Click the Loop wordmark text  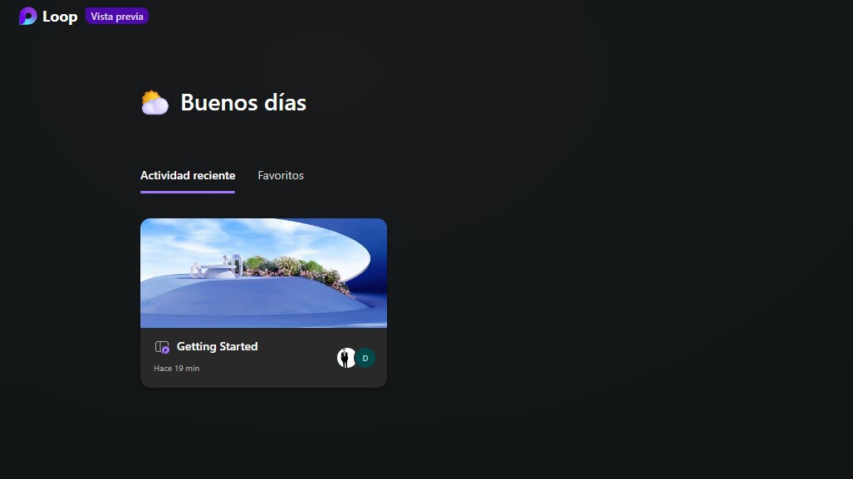click(x=61, y=16)
